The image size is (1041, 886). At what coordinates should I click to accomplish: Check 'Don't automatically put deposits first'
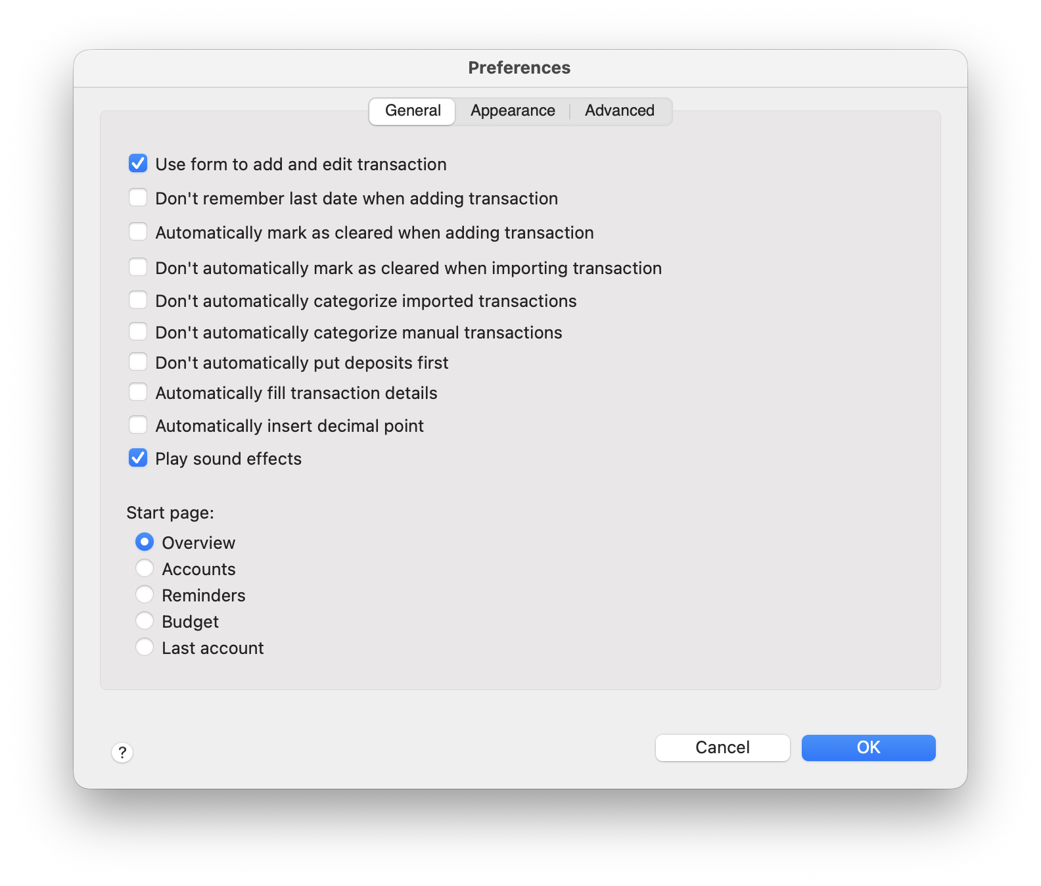click(138, 361)
